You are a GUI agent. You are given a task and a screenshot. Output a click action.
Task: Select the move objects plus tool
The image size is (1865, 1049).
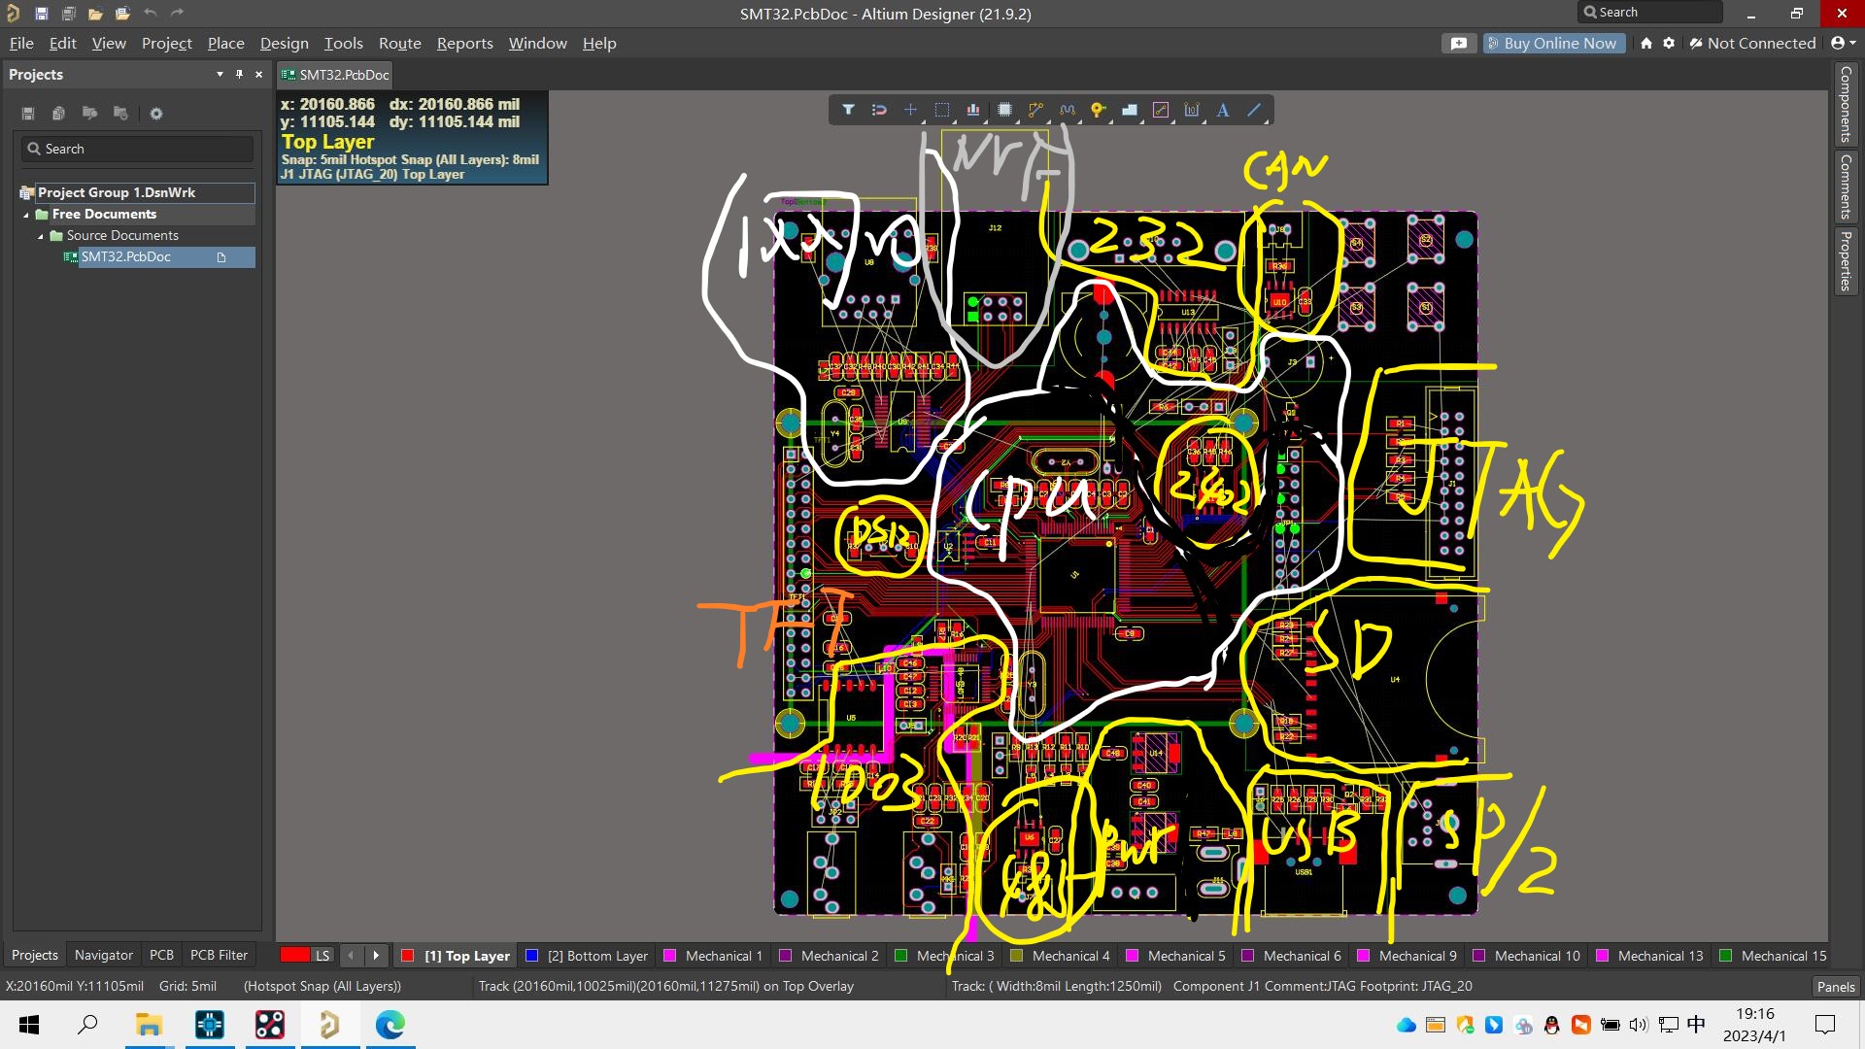[x=910, y=110]
